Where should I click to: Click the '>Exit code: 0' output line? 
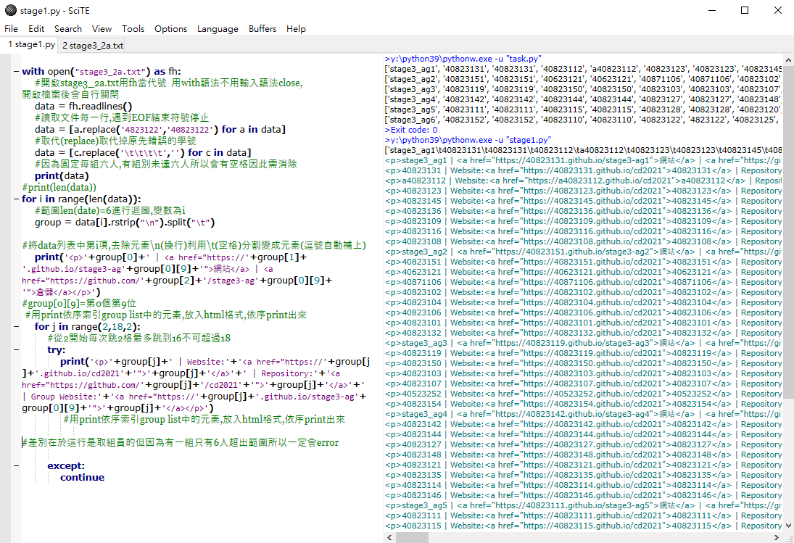pos(410,130)
